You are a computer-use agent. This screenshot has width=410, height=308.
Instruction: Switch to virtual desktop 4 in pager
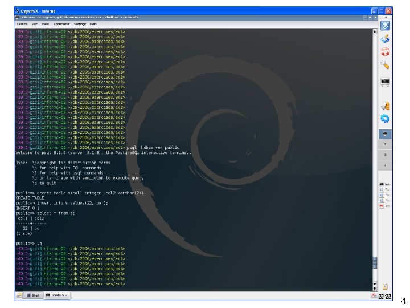click(x=385, y=165)
